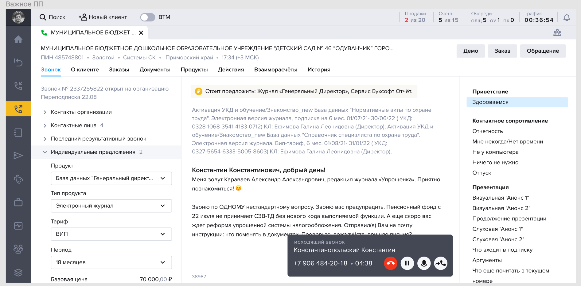Screen dimensions: 581x286
Task: Mute the microphone in call panel
Action: (x=424, y=263)
